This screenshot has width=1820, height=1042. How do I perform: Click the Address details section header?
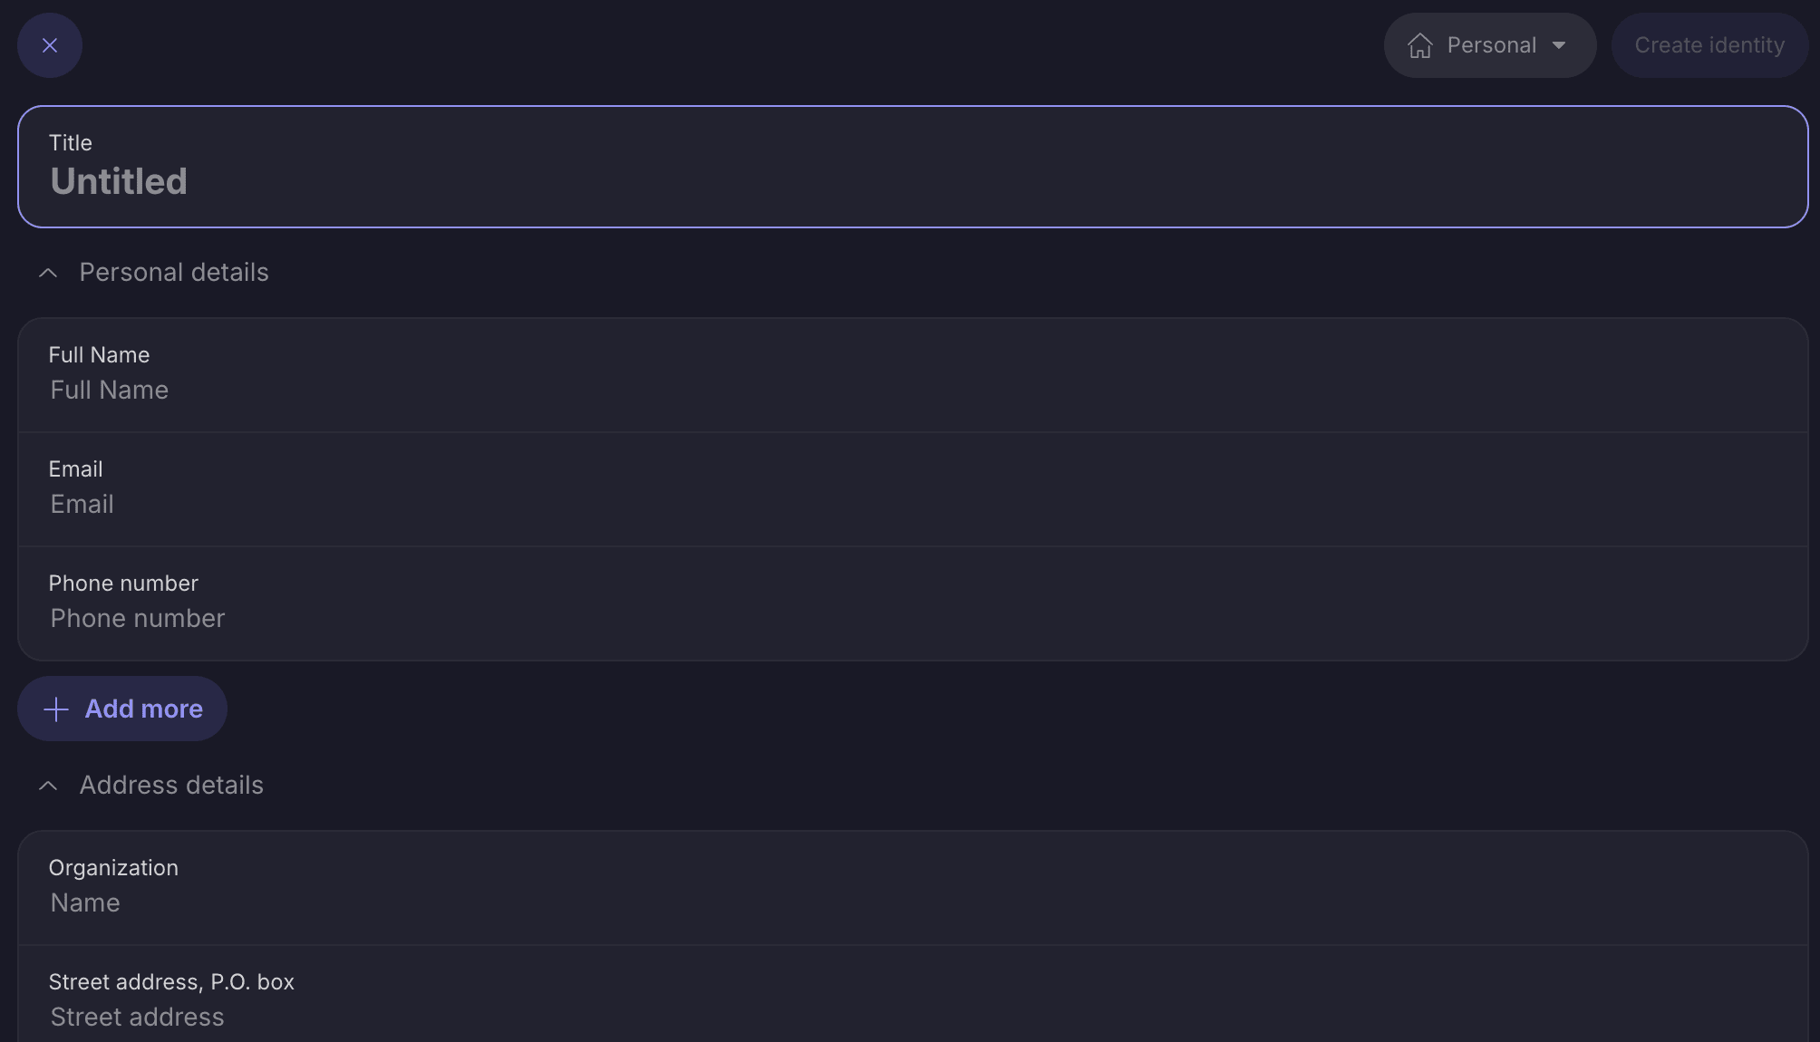click(x=171, y=786)
